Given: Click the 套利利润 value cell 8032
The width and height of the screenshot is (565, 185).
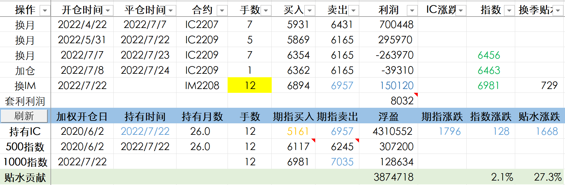Looking at the screenshot, I should tap(389, 101).
